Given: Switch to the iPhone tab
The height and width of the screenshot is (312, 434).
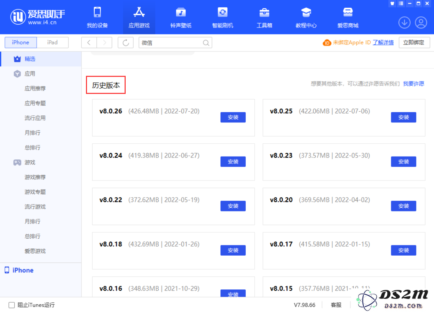Looking at the screenshot, I should click(x=21, y=42).
